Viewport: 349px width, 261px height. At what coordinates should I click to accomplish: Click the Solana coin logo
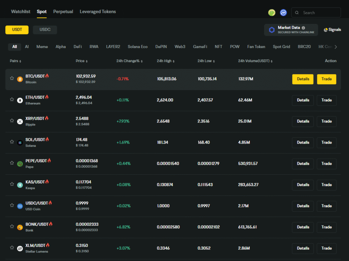(20, 142)
